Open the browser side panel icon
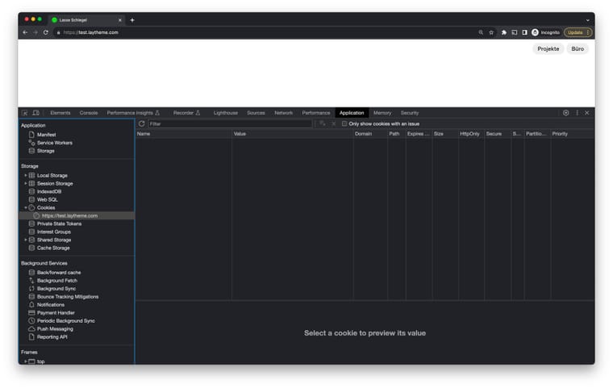 (x=524, y=32)
